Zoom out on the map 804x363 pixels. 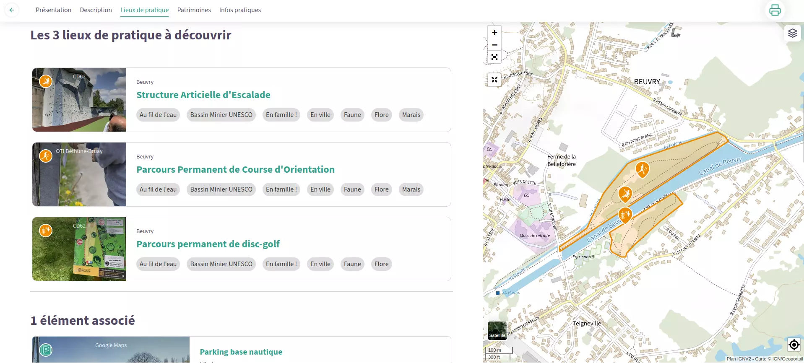click(x=494, y=45)
